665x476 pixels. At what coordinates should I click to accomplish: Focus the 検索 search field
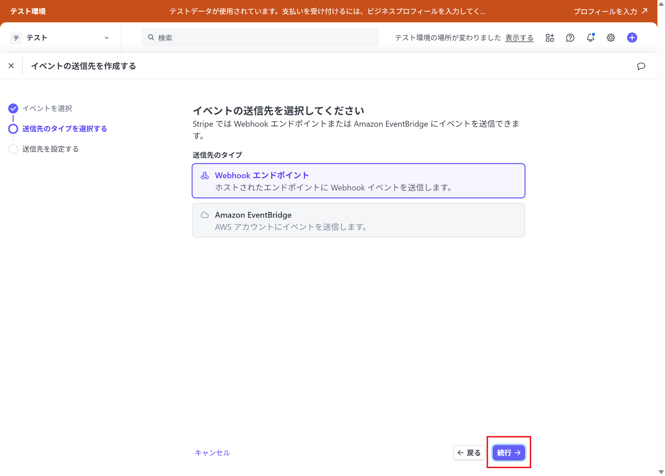pos(260,37)
